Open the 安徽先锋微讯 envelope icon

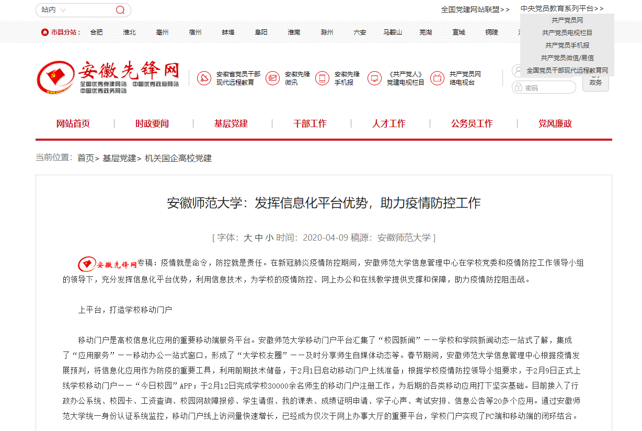click(272, 78)
